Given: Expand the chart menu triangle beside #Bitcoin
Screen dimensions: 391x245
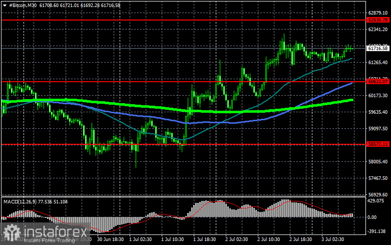Looking at the screenshot, I should pos(5,6).
